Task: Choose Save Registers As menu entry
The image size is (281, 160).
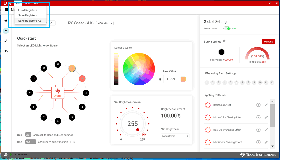Action: coord(30,21)
